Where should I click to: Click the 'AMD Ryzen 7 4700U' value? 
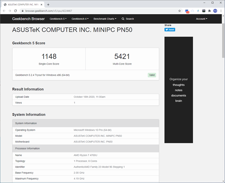tap(85, 155)
